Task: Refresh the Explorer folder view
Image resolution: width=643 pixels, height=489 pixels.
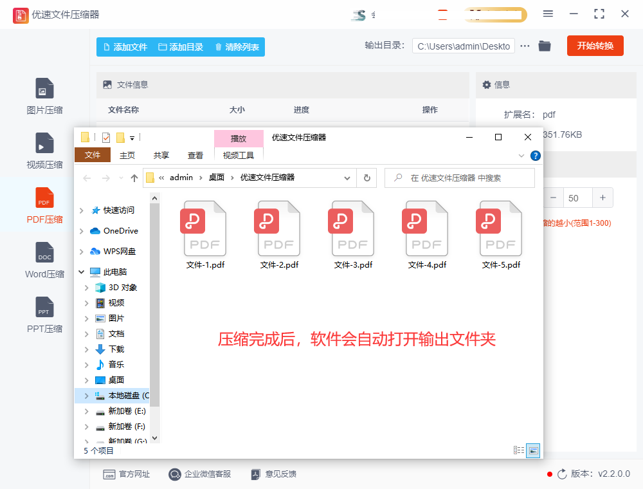Action: (x=367, y=178)
